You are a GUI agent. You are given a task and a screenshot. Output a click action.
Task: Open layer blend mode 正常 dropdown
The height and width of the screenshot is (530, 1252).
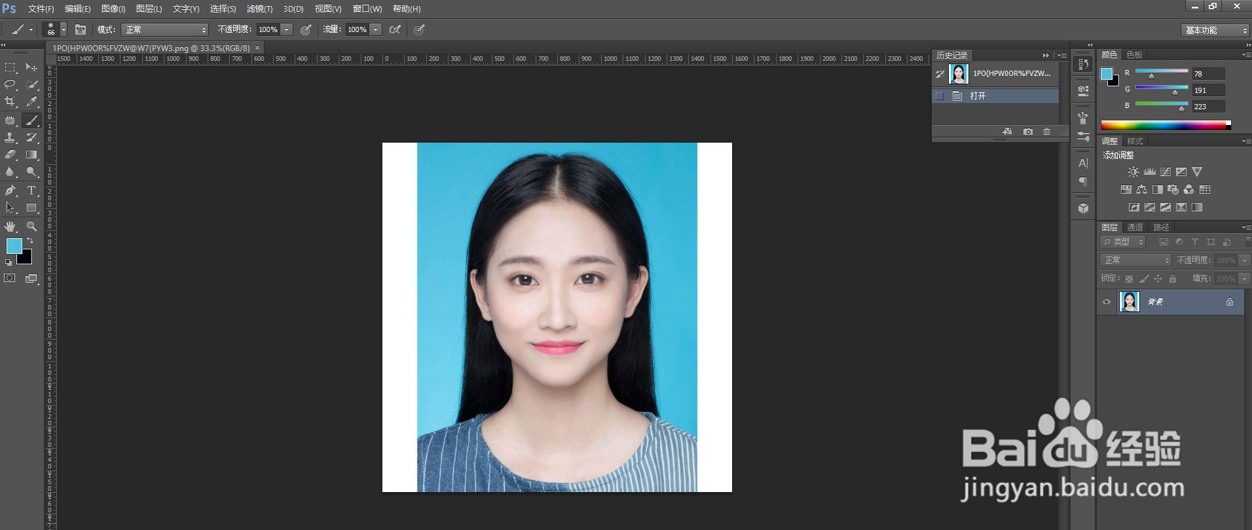tap(1135, 260)
